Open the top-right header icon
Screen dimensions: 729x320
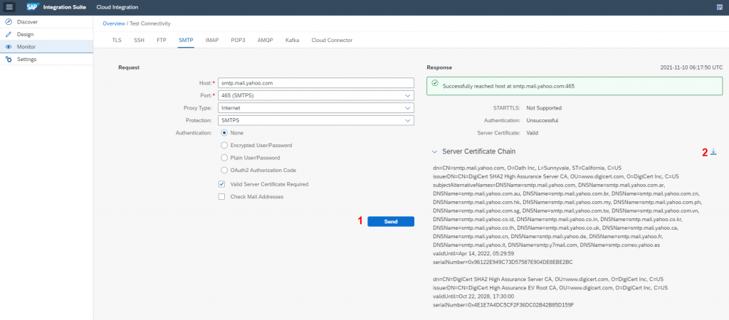pos(720,7)
